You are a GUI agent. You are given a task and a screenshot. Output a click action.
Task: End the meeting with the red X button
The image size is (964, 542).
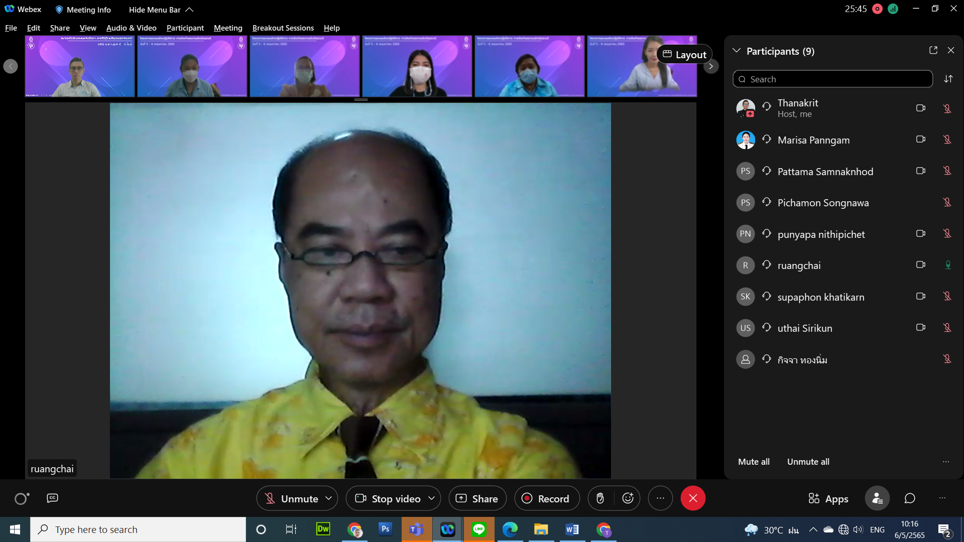pyautogui.click(x=693, y=498)
